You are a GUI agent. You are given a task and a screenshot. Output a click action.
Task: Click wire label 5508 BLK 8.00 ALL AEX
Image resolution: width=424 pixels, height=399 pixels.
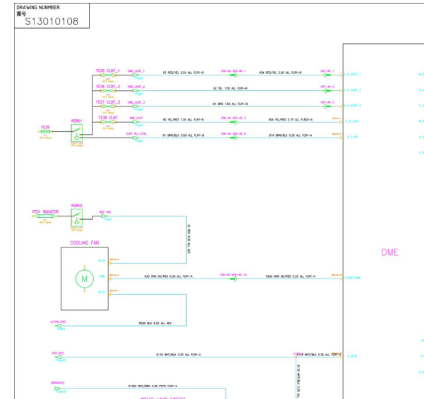pyautogui.click(x=155, y=324)
